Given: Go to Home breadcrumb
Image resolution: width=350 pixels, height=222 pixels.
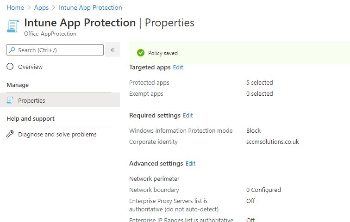Looking at the screenshot, I should (15, 7).
